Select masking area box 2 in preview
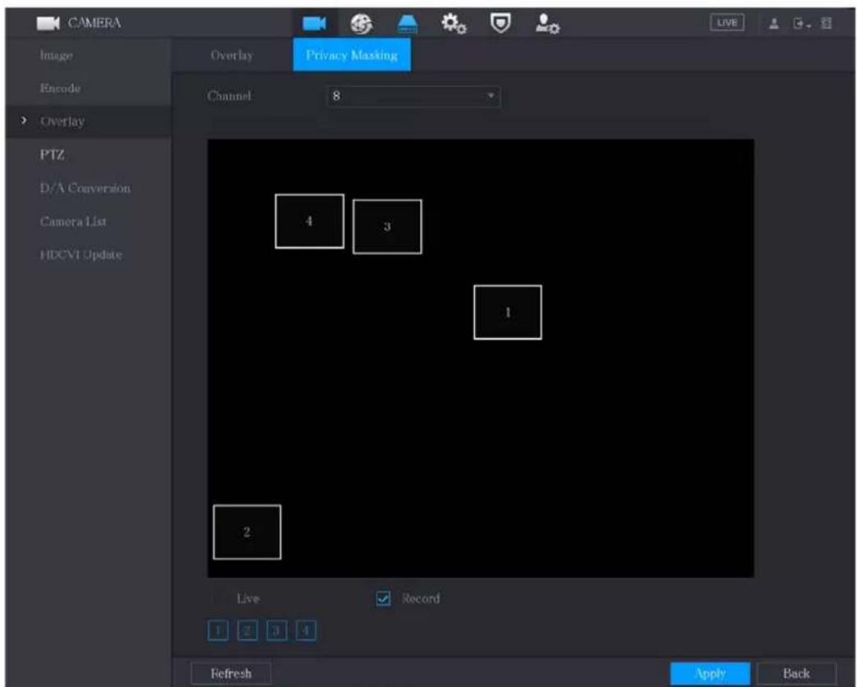Viewport: 857px width, 687px height. coord(247,532)
